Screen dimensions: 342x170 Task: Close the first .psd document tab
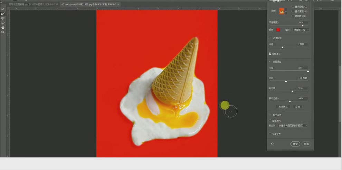pos(57,4)
